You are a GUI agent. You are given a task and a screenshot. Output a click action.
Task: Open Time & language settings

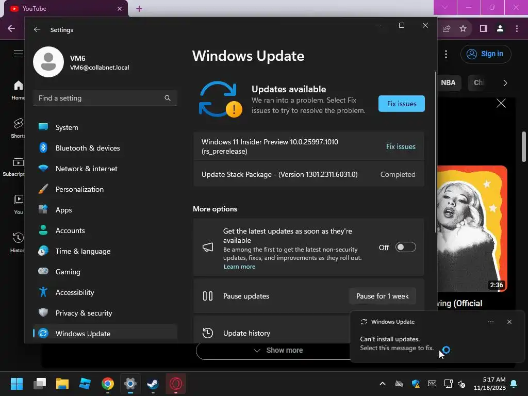[x=105, y=251]
